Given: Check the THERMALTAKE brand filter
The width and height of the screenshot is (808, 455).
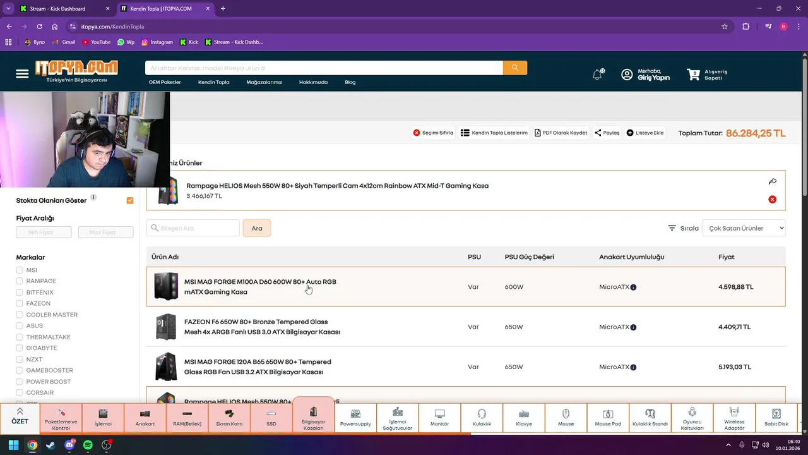Looking at the screenshot, I should coord(20,337).
